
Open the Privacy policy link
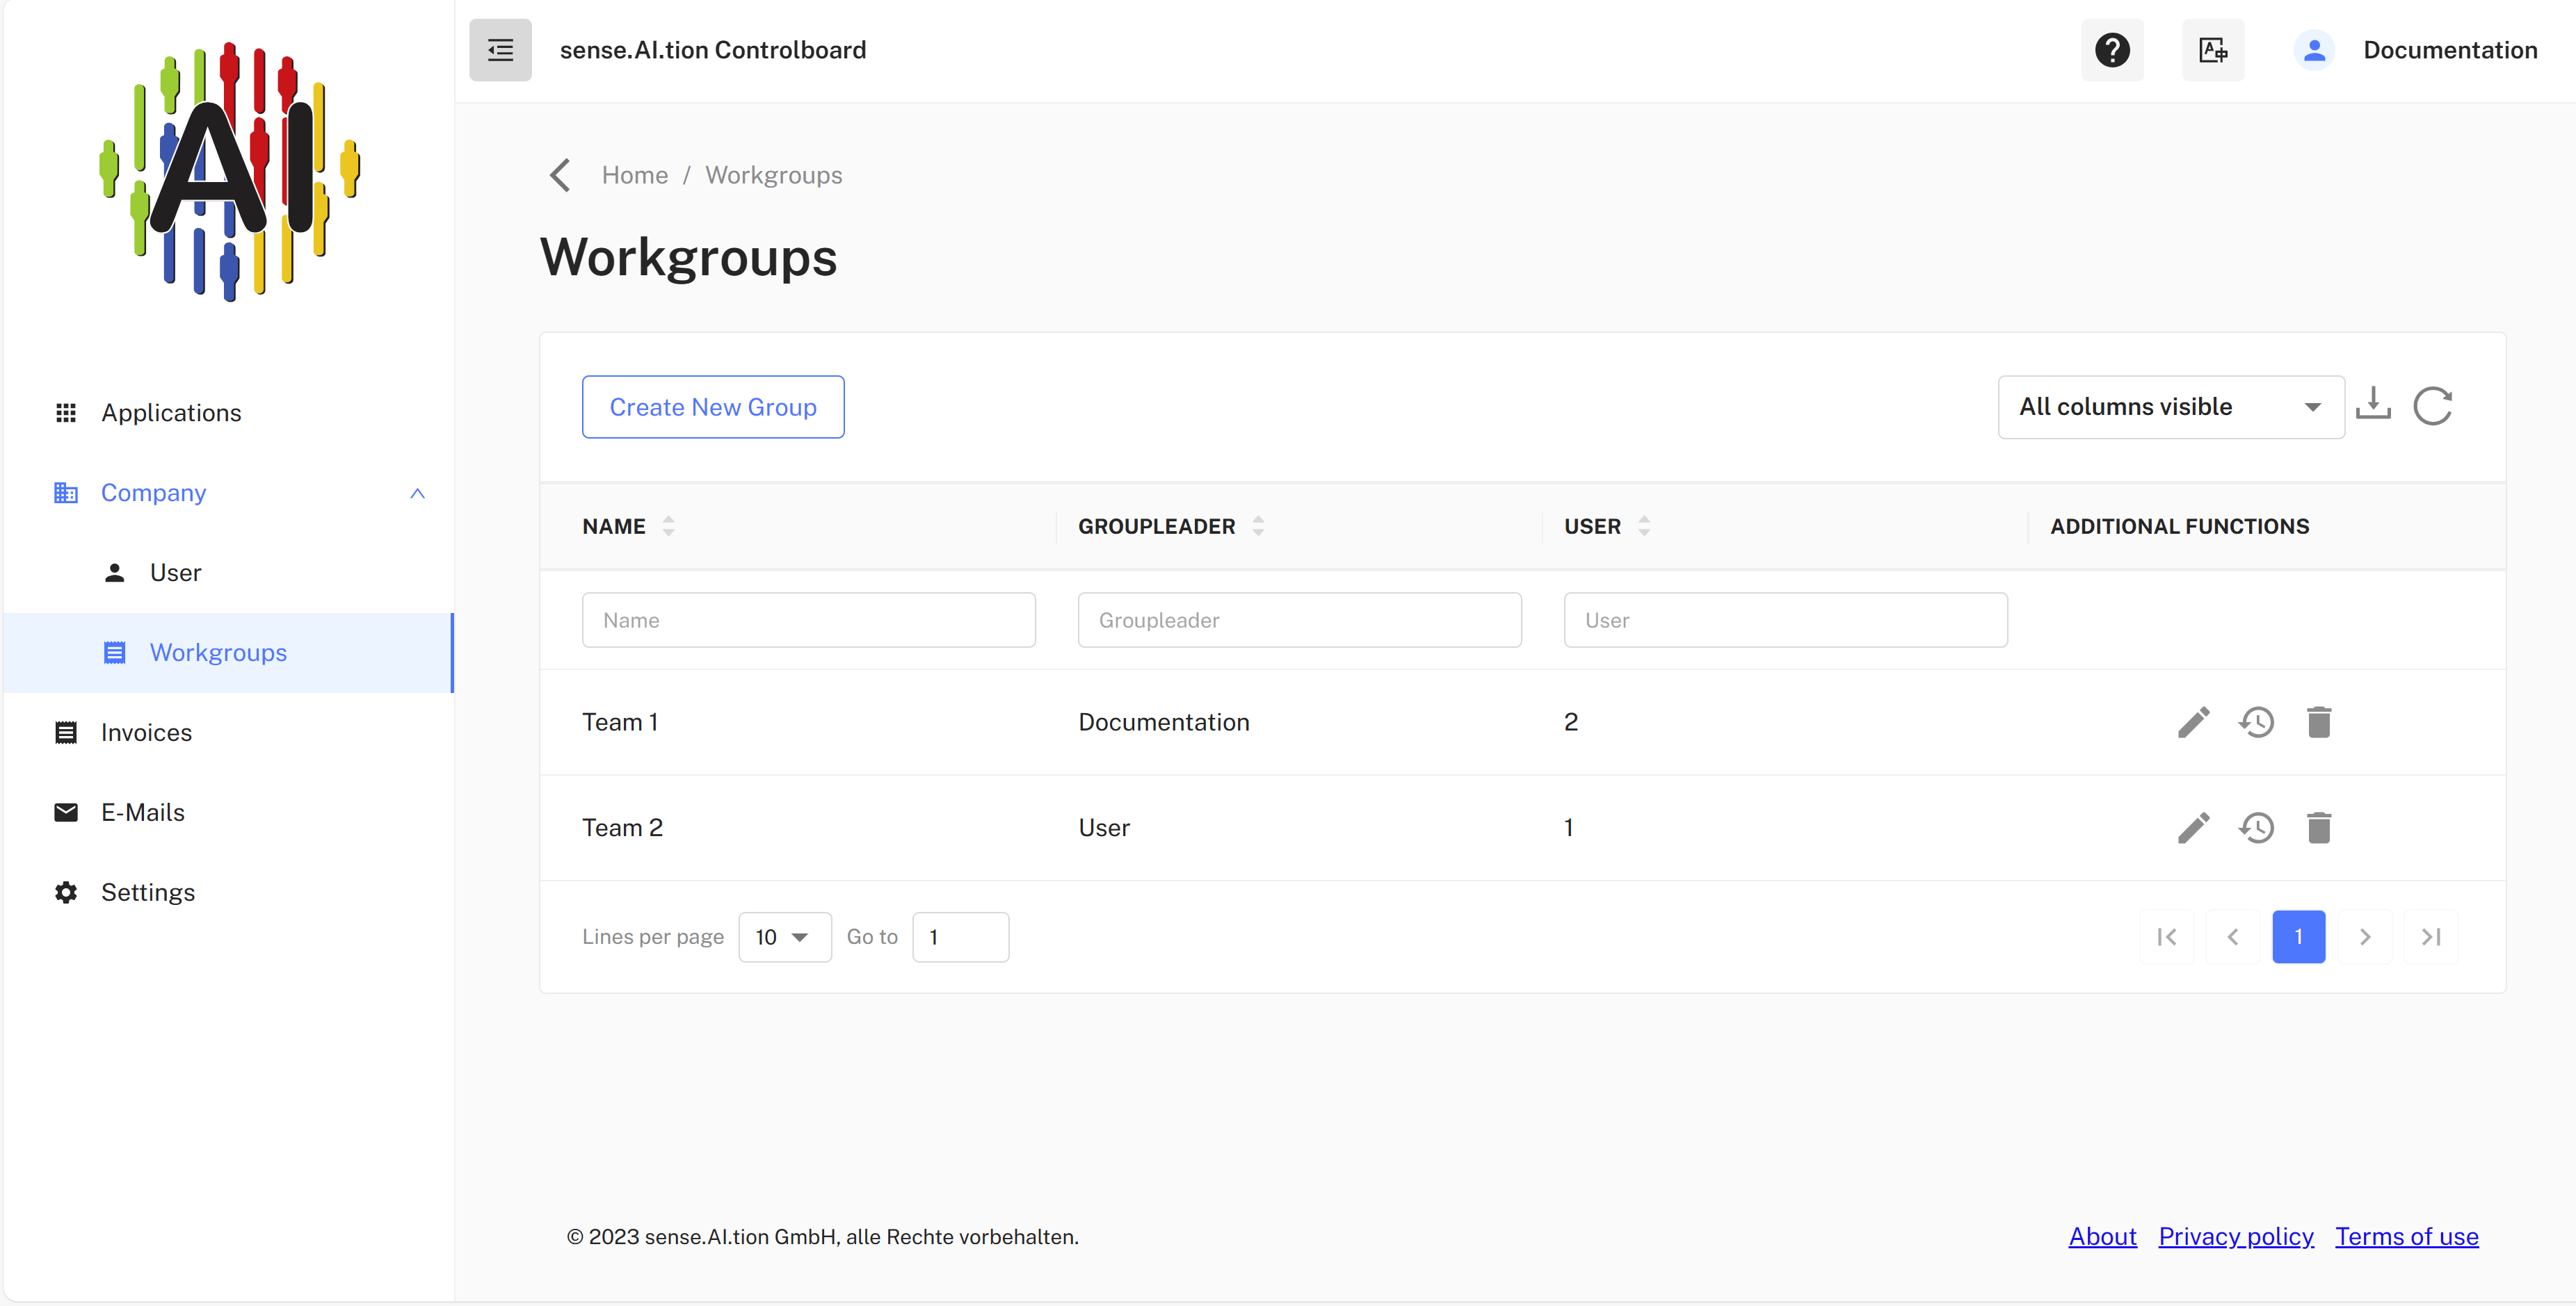click(x=2236, y=1237)
